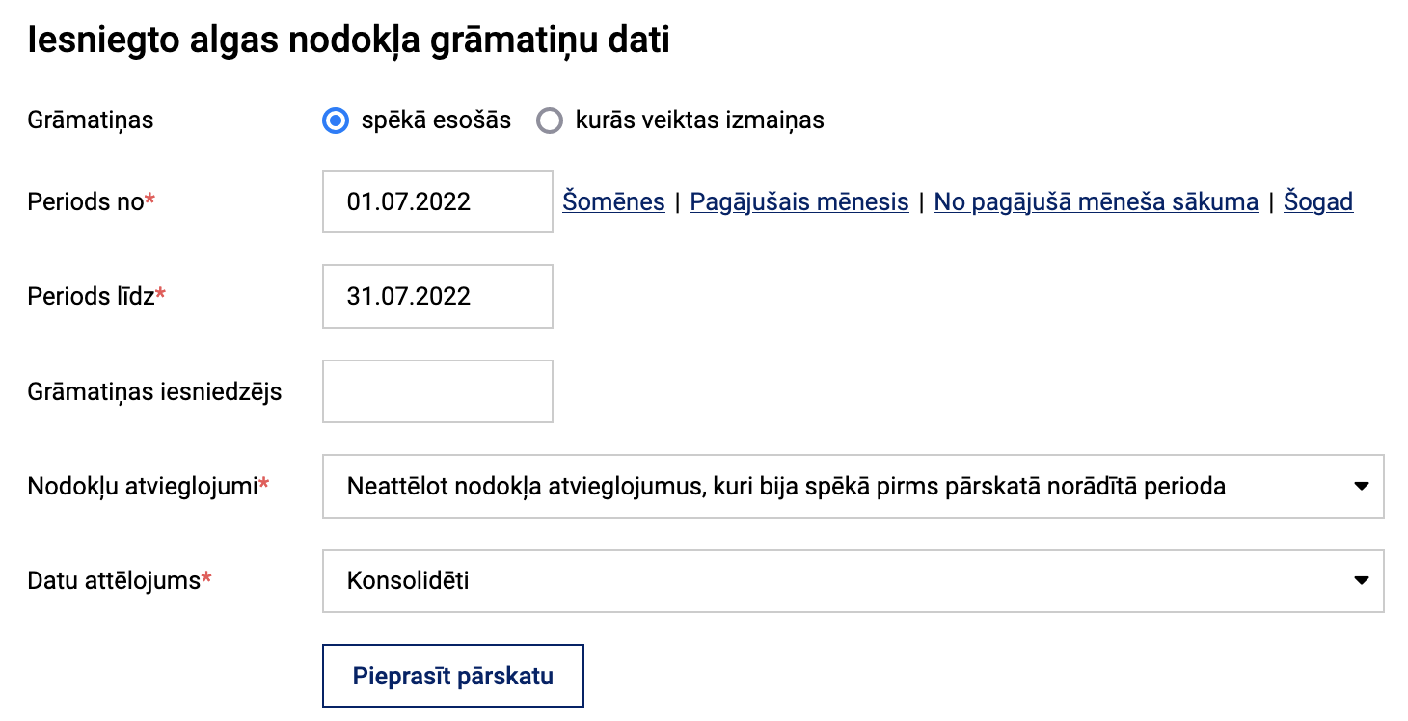This screenshot has width=1408, height=721.
Task: Click the "Datu attēlojums" label text
Action: point(114,581)
